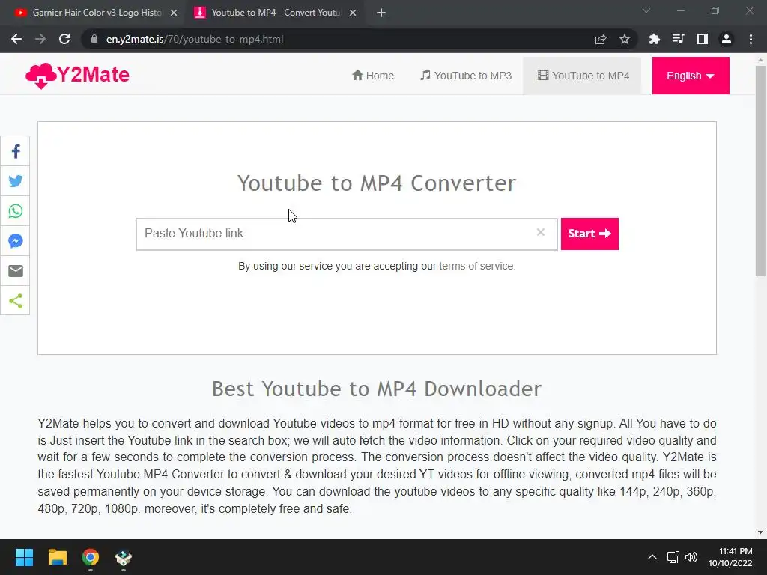Share page via Facebook icon
Screen dimensions: 767x575
[x=15, y=151]
